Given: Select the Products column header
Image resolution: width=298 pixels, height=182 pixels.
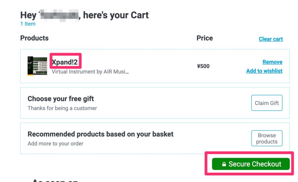Looking at the screenshot, I should pos(34,38).
